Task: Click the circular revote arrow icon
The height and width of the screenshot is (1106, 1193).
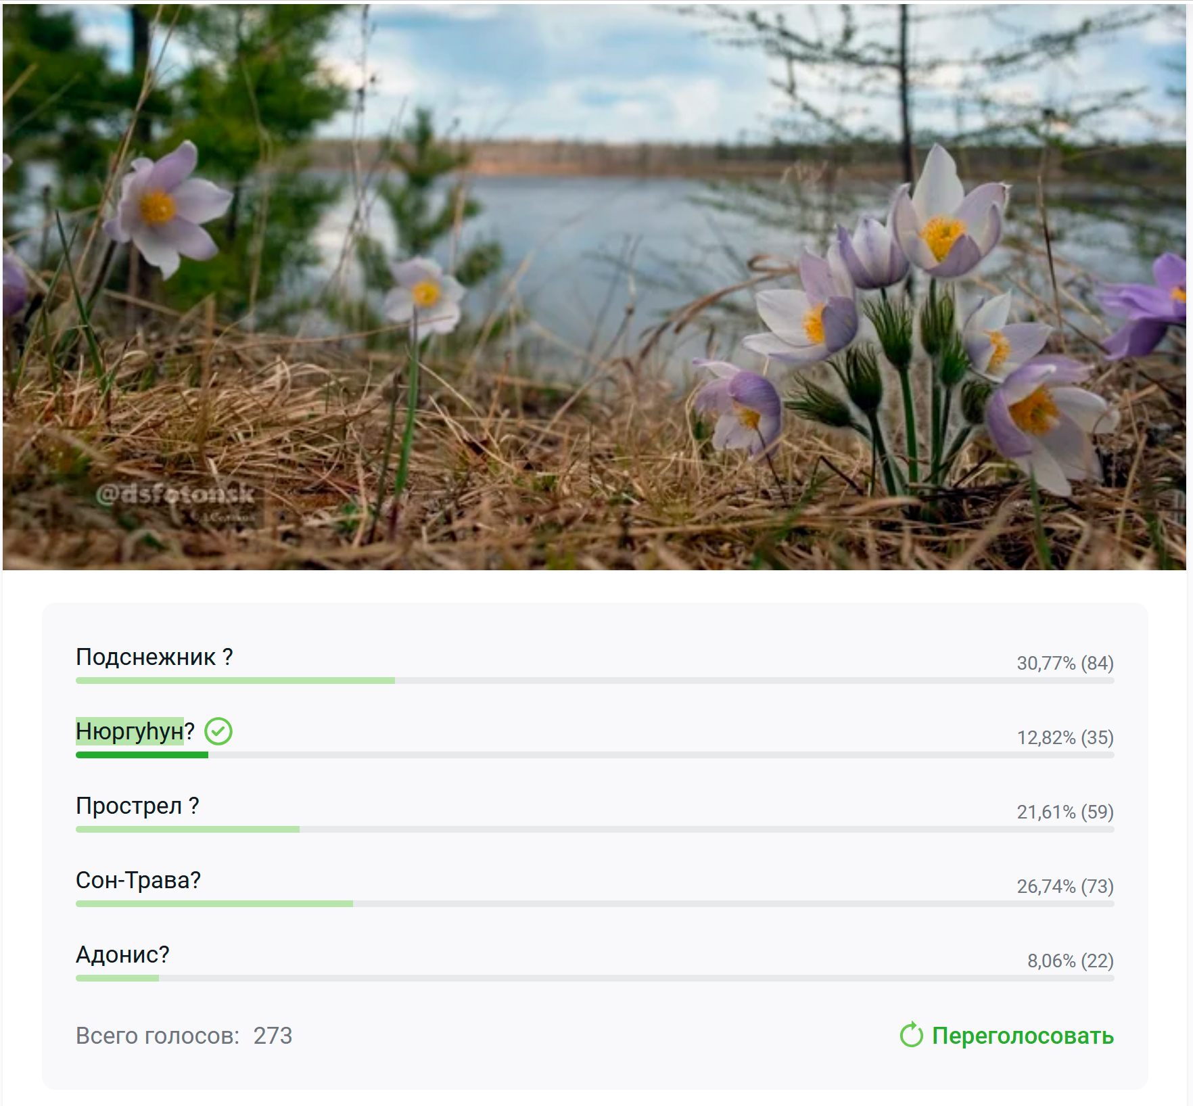Action: point(912,1034)
